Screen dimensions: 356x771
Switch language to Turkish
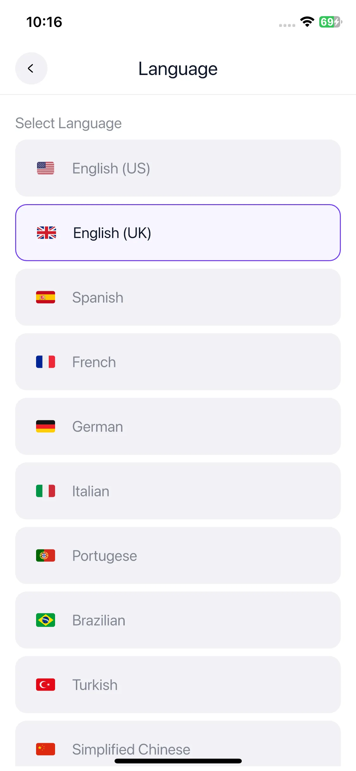pos(178,685)
